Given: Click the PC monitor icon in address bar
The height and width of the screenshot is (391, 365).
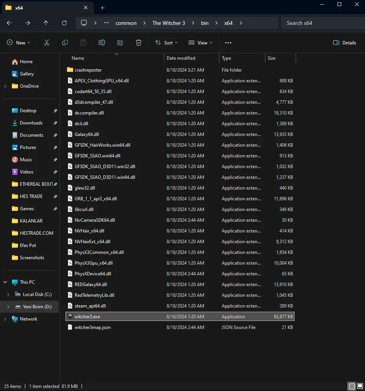Looking at the screenshot, I should click(84, 23).
